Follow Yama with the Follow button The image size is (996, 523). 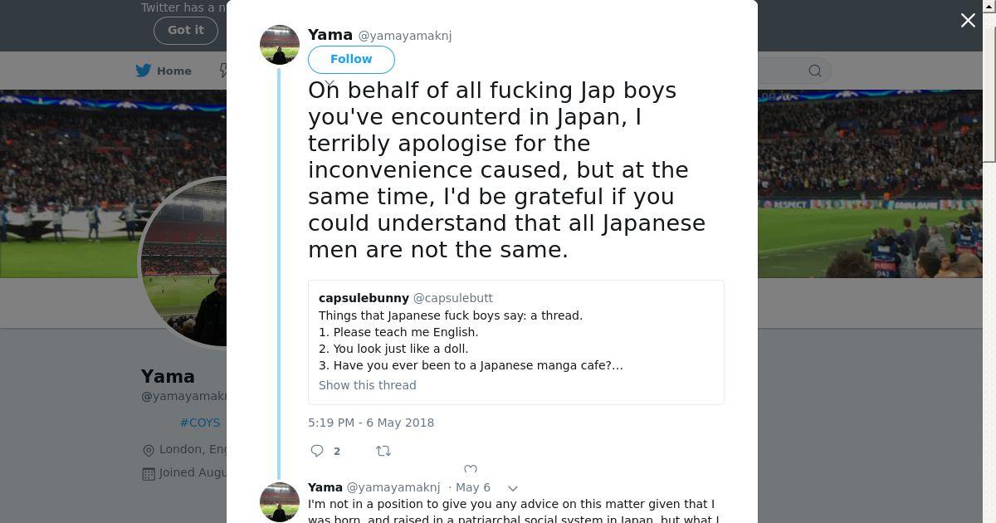[351, 59]
